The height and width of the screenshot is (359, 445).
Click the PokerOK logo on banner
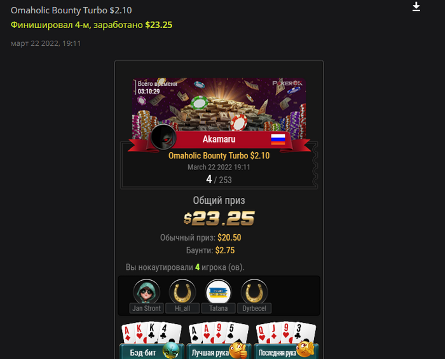point(287,83)
